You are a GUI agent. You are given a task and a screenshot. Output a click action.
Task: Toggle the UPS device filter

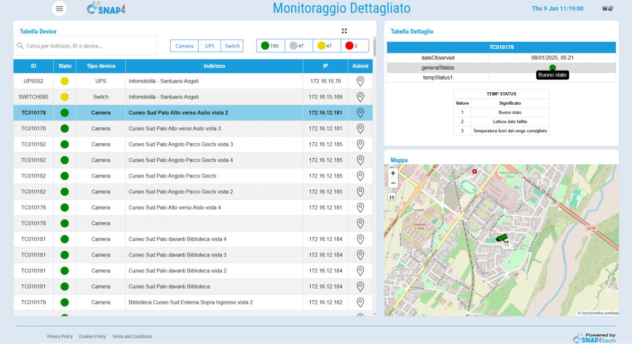coord(210,46)
